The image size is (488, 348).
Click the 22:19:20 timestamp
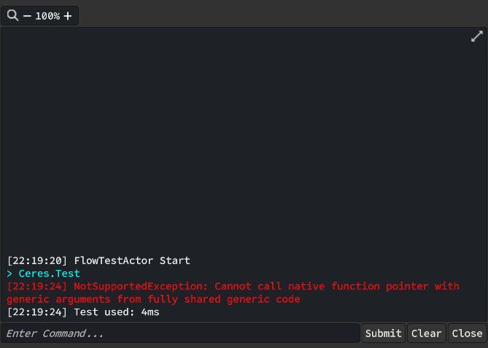(x=37, y=260)
